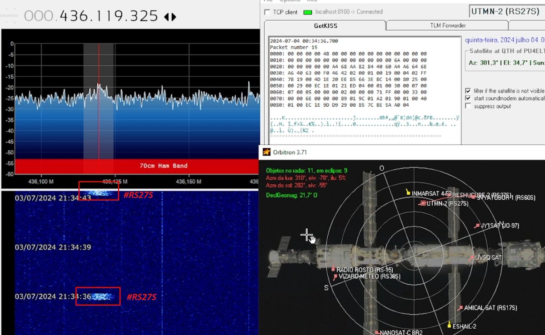Open the TLM Forwarder tab
This screenshot has width=545, height=335.
[447, 25]
